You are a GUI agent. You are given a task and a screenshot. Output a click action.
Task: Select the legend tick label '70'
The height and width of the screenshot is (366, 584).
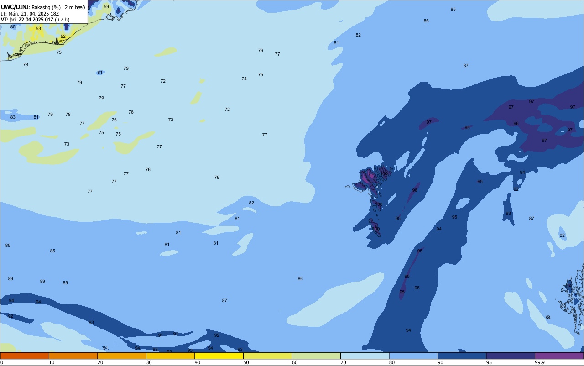[x=343, y=362]
